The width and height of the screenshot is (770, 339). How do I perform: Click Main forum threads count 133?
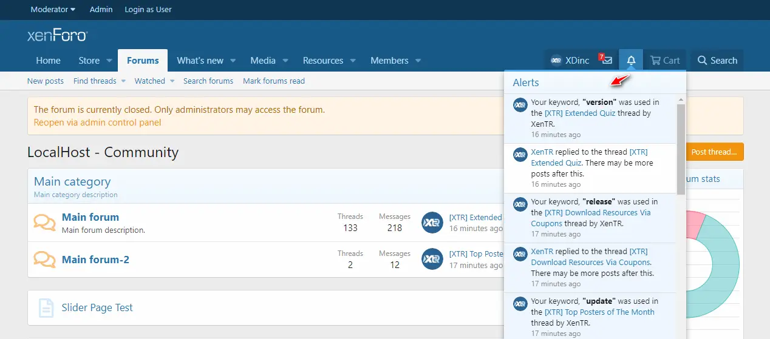[x=350, y=228]
